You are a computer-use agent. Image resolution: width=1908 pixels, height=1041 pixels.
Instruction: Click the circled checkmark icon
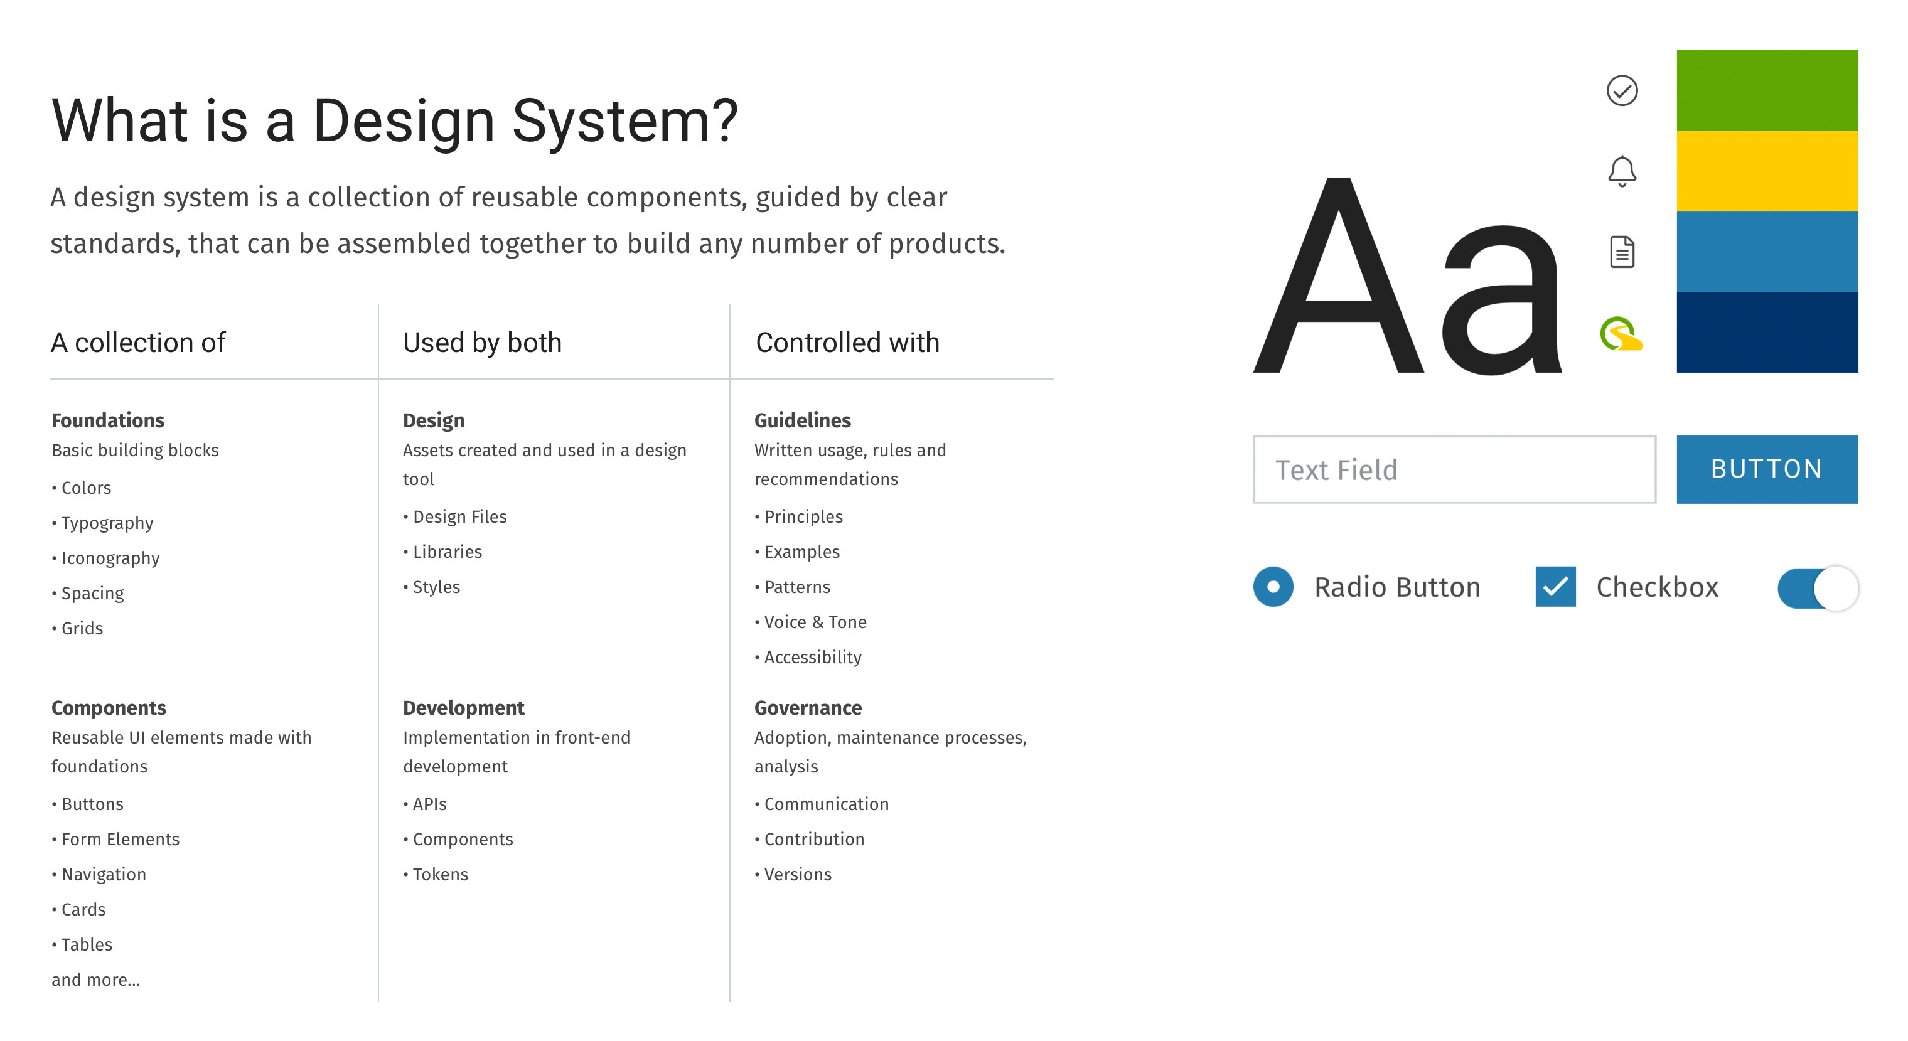(x=1621, y=91)
